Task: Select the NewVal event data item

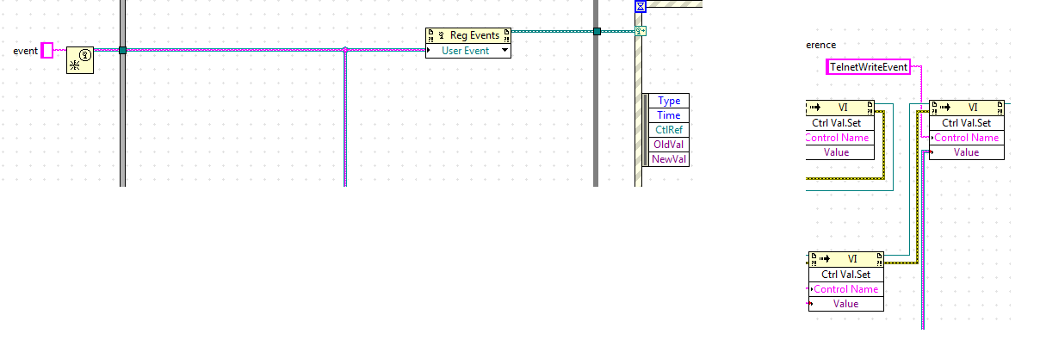Action: (x=669, y=159)
